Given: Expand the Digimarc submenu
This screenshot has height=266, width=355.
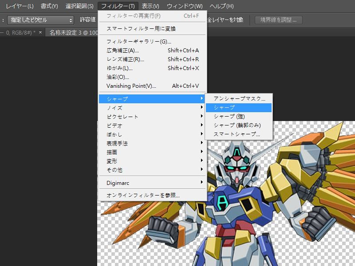Looking at the screenshot, I should [x=152, y=183].
